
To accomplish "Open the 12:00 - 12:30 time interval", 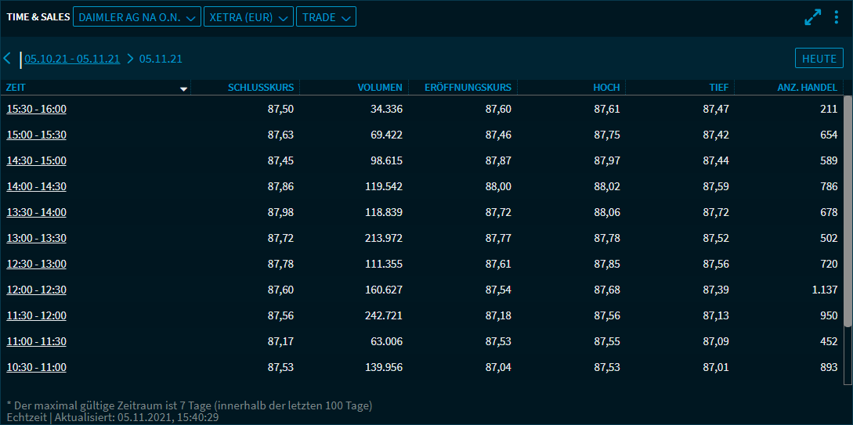I will click(37, 290).
